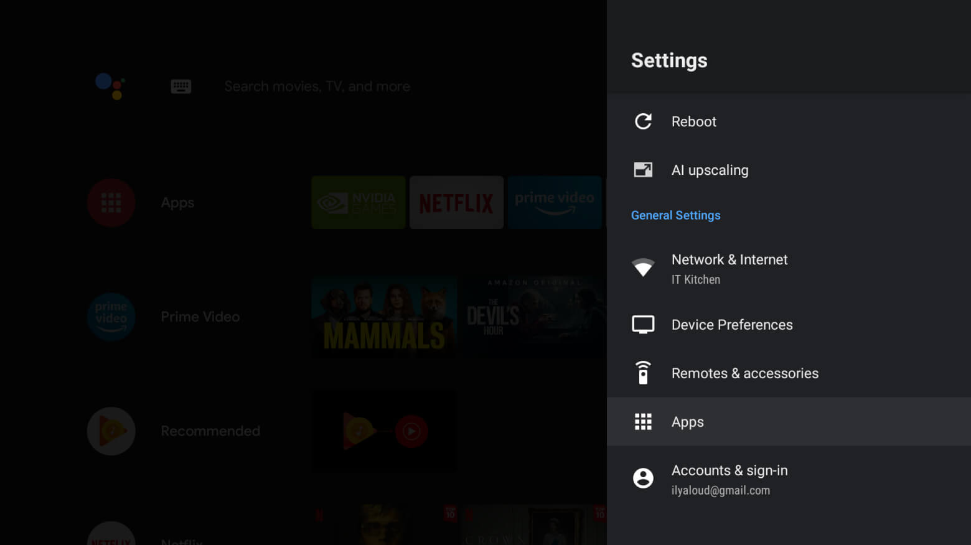Click the Google Play Recommended channel icon

pyautogui.click(x=111, y=431)
